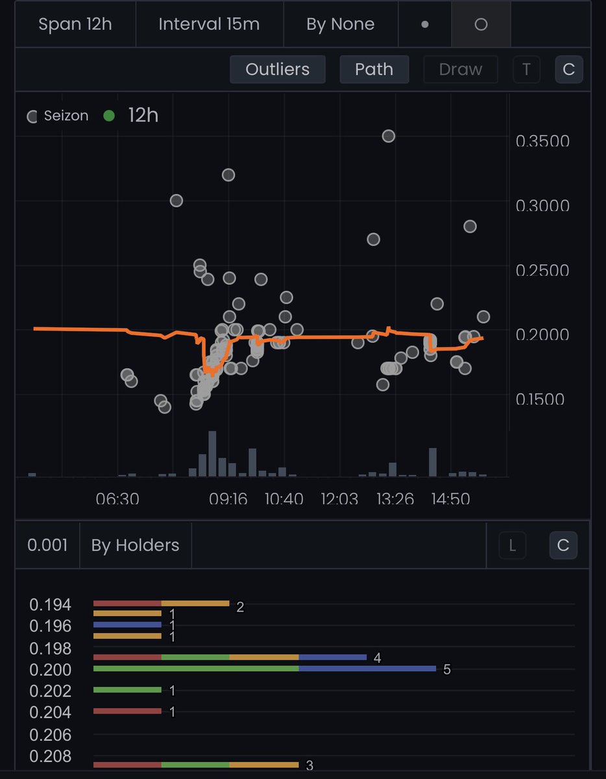Click the Seizon legend circle icon
The height and width of the screenshot is (779, 606).
(32, 117)
